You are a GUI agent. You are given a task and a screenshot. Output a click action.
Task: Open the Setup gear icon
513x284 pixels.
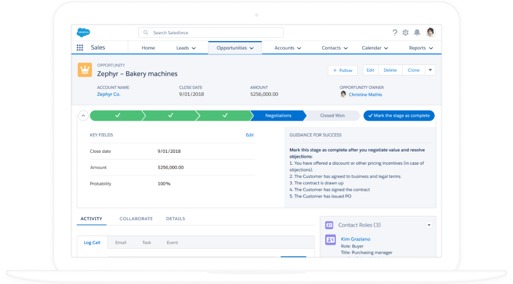(405, 33)
